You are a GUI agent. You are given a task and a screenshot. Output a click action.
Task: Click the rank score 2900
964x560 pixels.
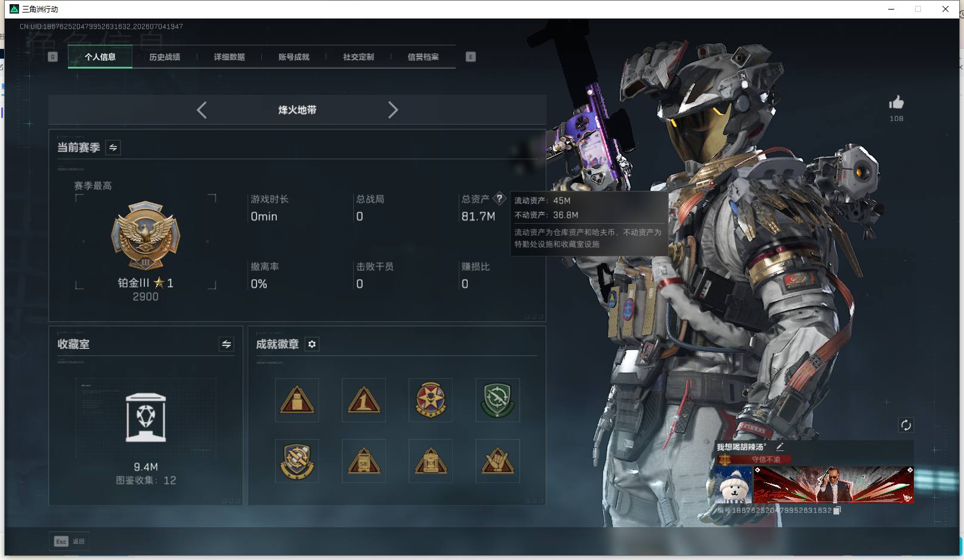click(146, 296)
